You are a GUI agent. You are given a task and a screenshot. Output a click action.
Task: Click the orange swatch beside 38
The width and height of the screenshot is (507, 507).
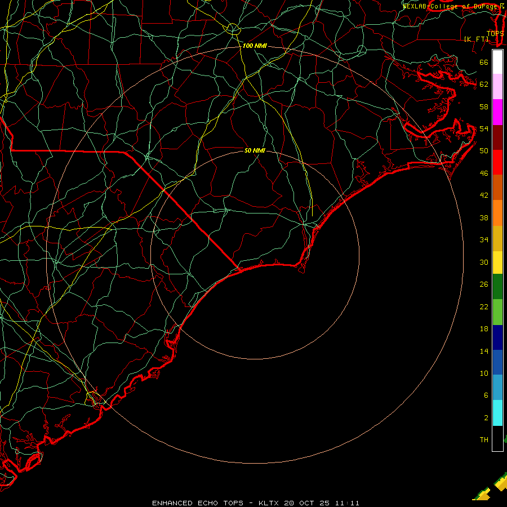click(497, 213)
